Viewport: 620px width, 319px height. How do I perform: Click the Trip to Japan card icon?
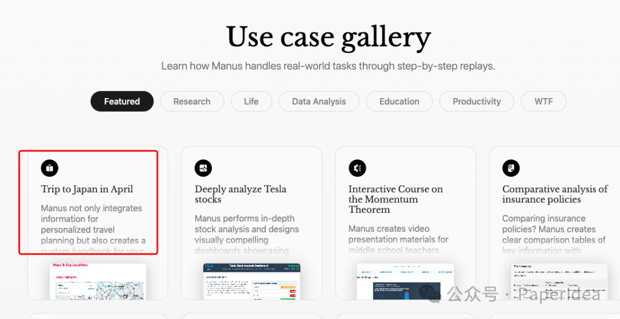pyautogui.click(x=49, y=168)
